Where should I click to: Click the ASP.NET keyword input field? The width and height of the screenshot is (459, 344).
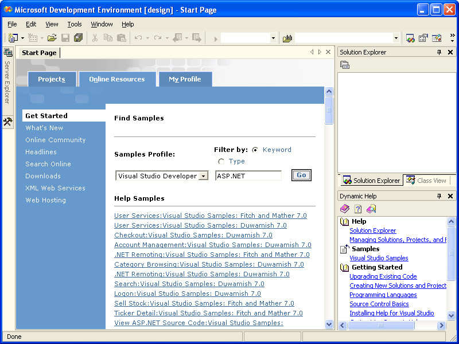click(248, 176)
